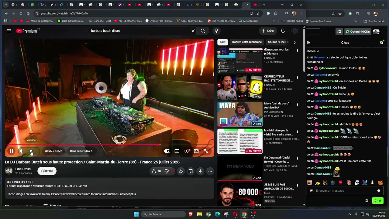Open 'Tous les favoris' folder in YouTube window
The image size is (389, 219).
coord(292,21)
